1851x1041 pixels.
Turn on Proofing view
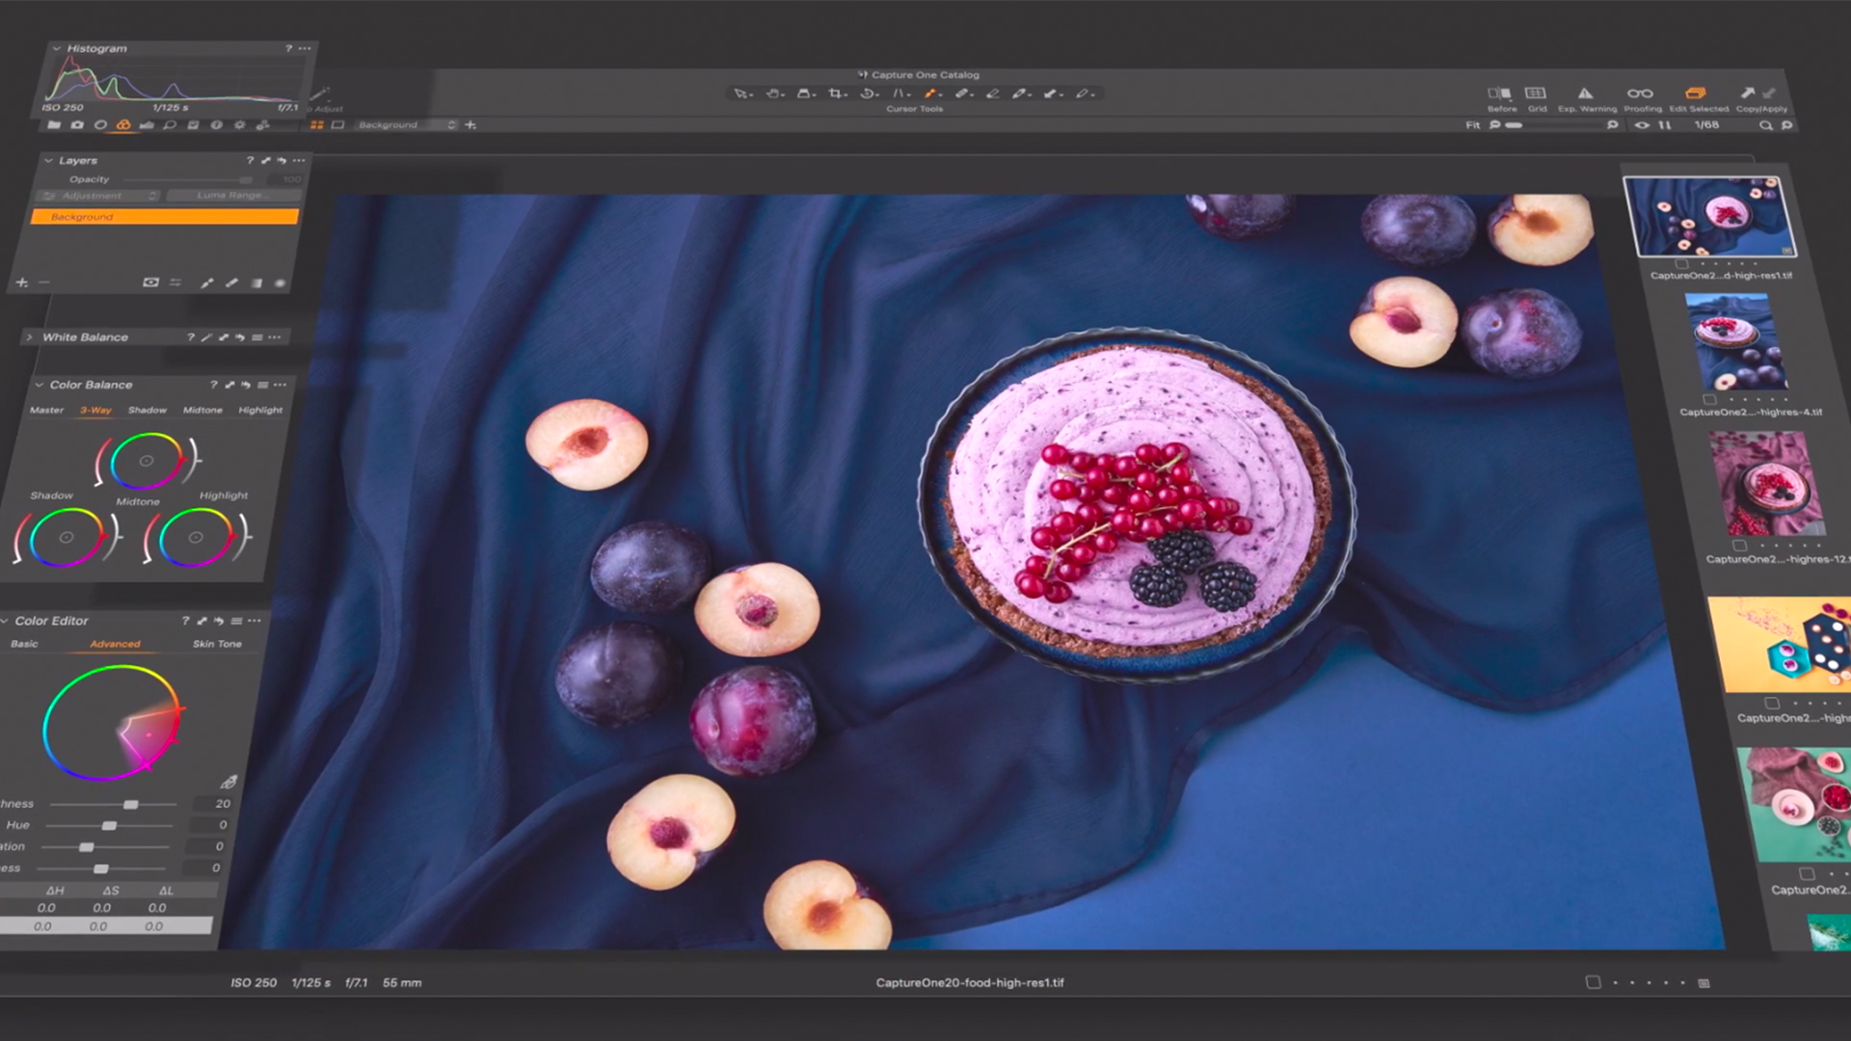[x=1639, y=95]
